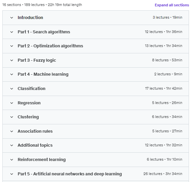Viewport: 192px width, 182px height.
Task: Open Part 4 - Machine learning title
Action: (43, 74)
